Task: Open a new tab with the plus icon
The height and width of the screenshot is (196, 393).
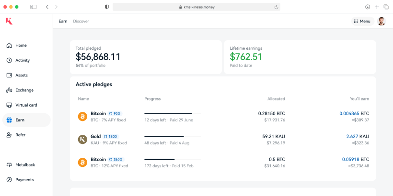Action: click(377, 7)
